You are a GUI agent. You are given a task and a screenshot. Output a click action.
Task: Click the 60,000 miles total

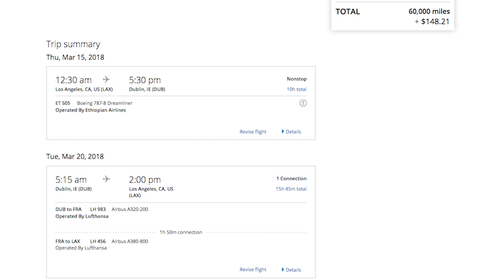coord(429,11)
